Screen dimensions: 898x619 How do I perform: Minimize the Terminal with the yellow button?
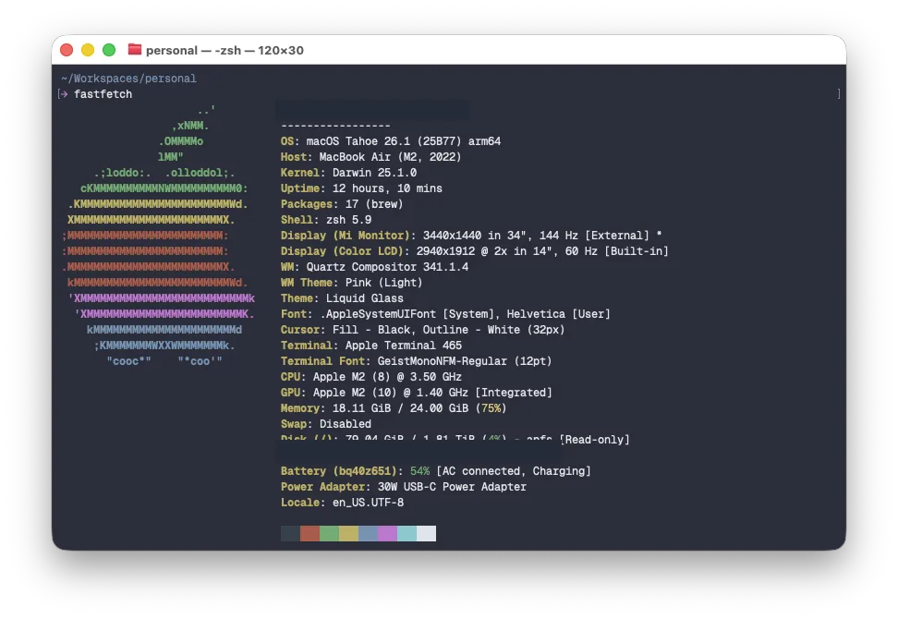point(88,50)
